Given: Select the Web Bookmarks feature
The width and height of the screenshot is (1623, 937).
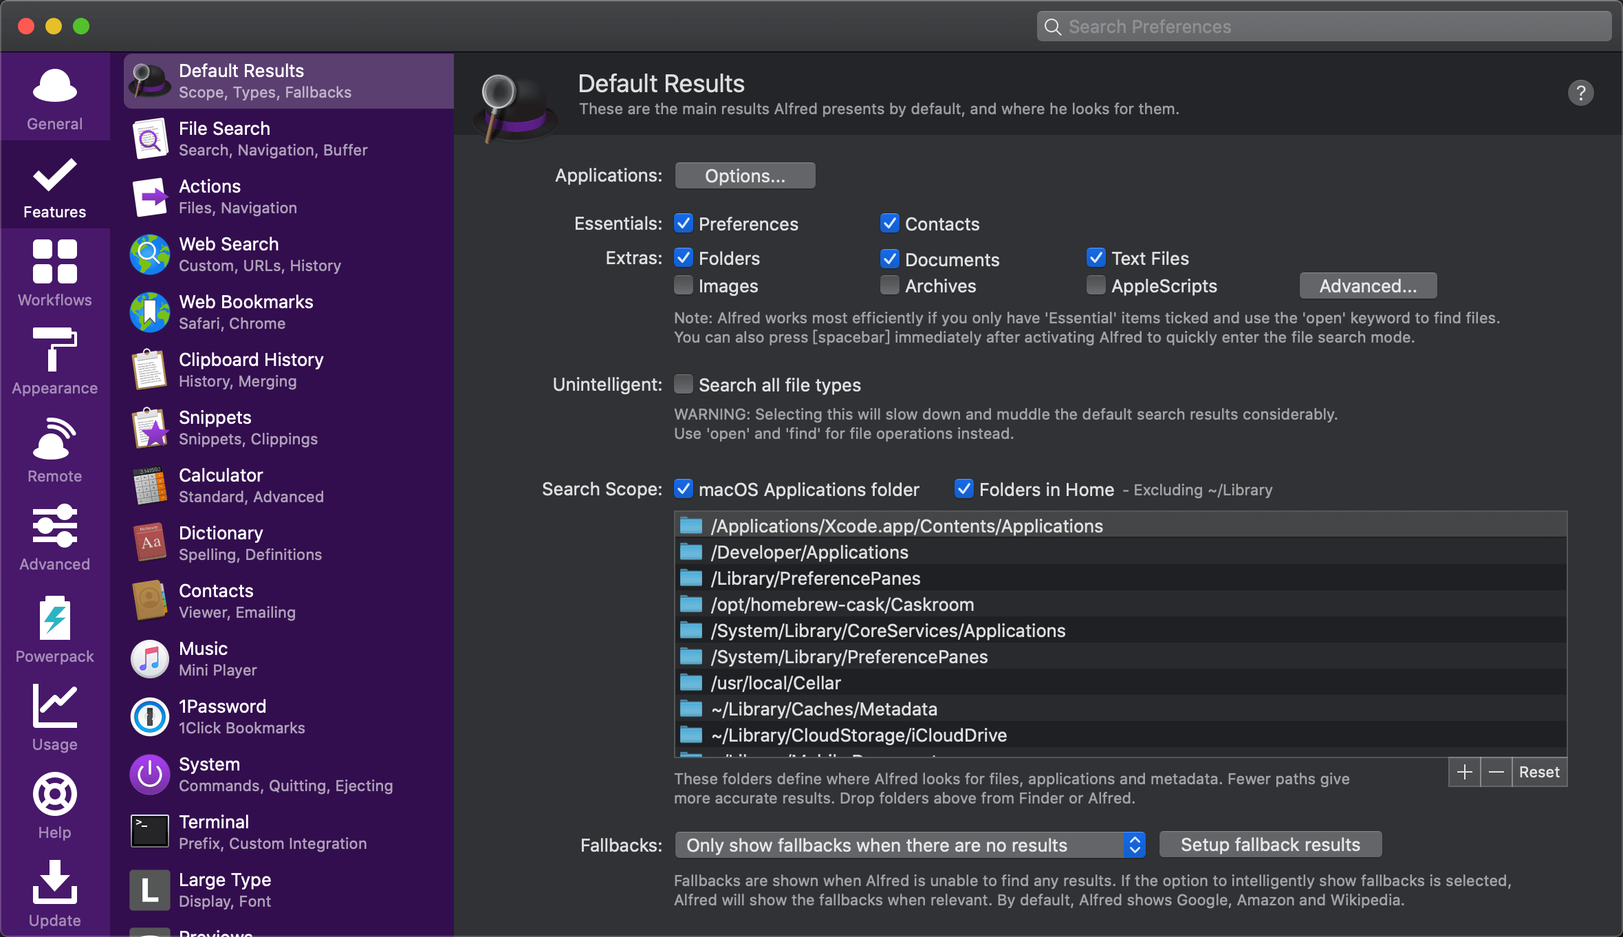Looking at the screenshot, I should (x=289, y=312).
